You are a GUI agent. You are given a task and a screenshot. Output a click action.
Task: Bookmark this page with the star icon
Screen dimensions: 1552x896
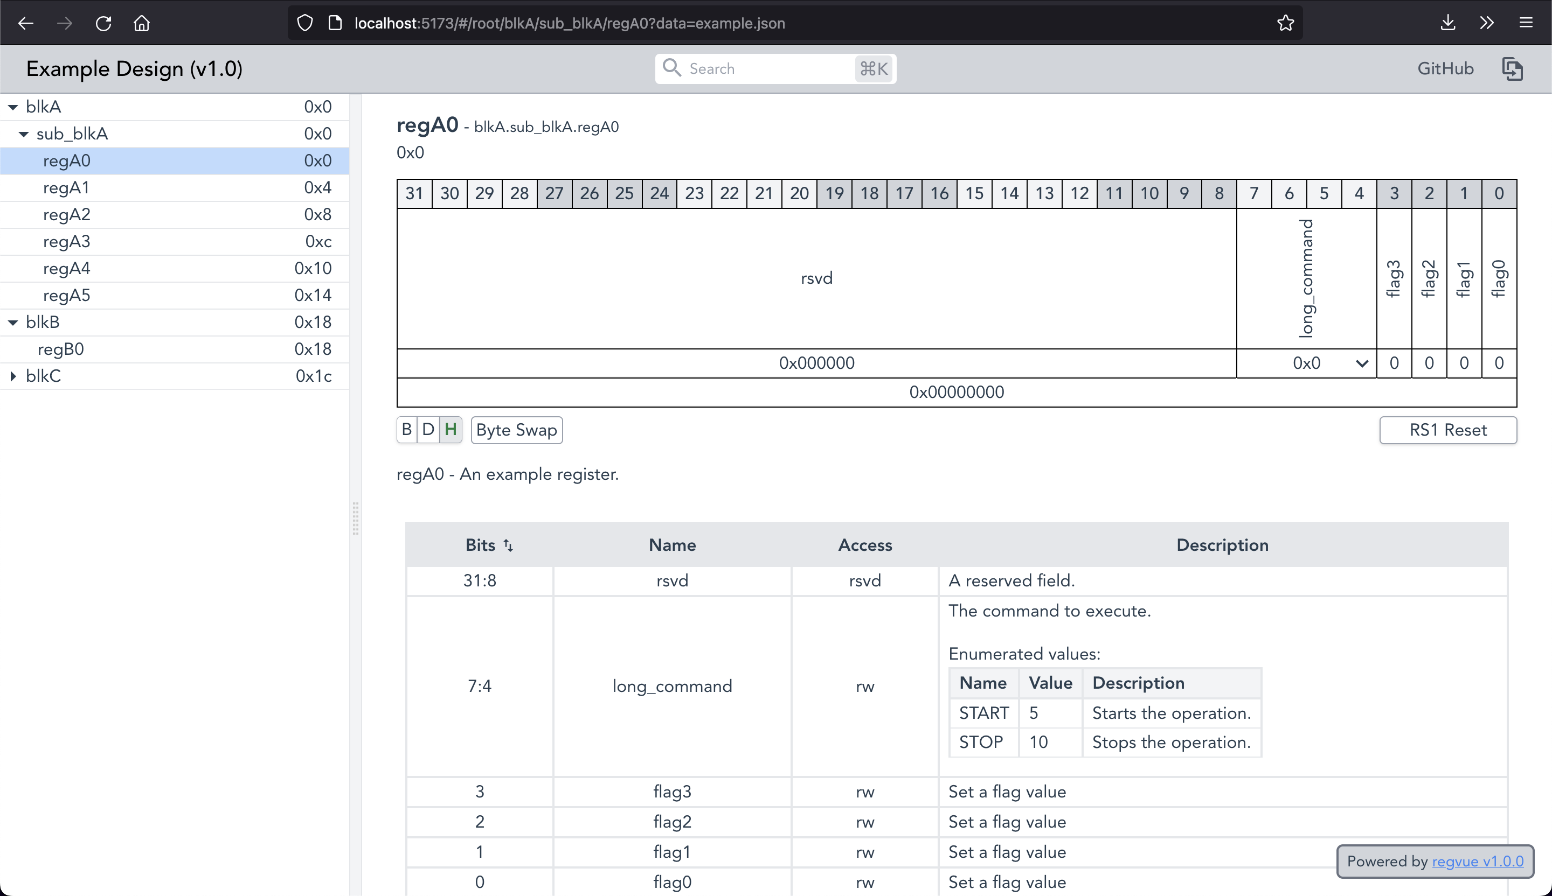coord(1285,23)
